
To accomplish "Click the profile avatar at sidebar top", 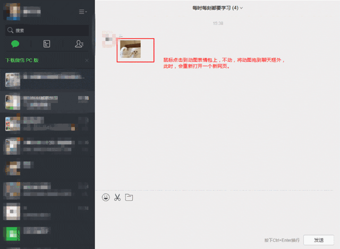I will tap(13, 12).
